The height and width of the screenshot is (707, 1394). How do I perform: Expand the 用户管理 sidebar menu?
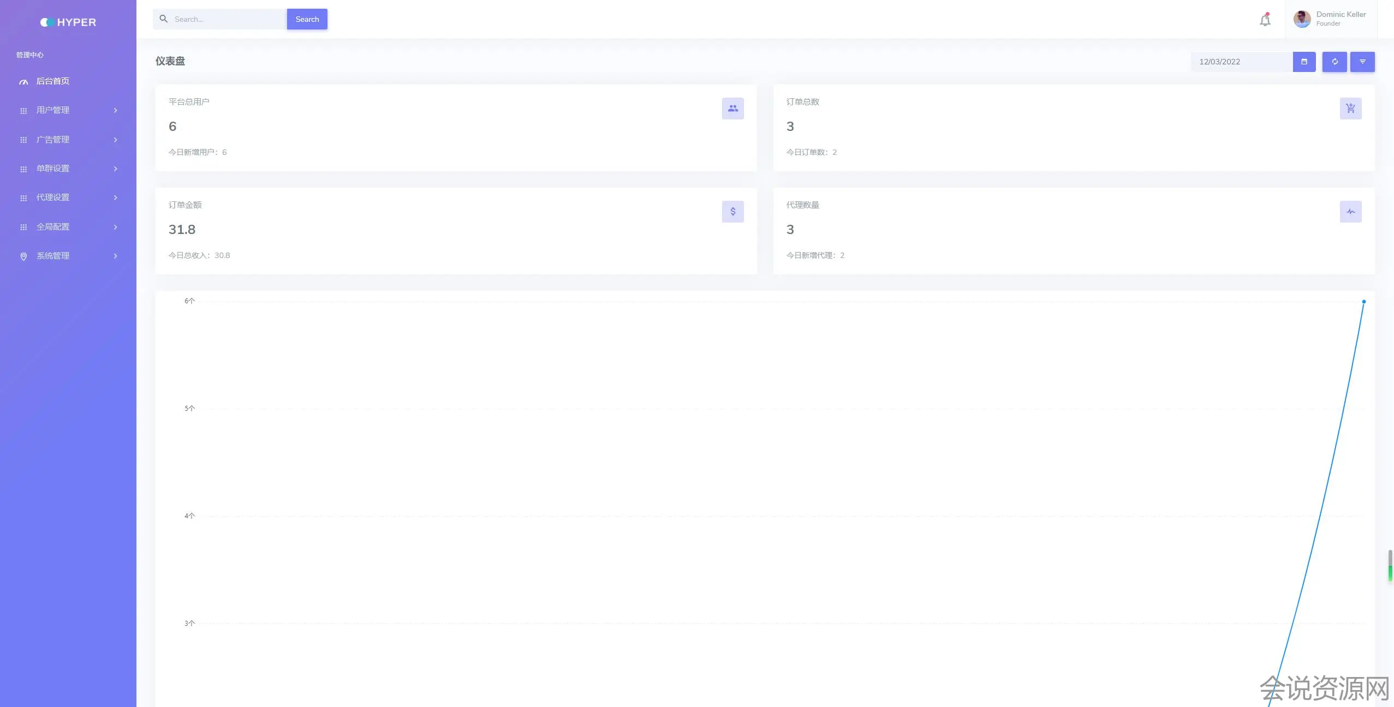tap(53, 110)
